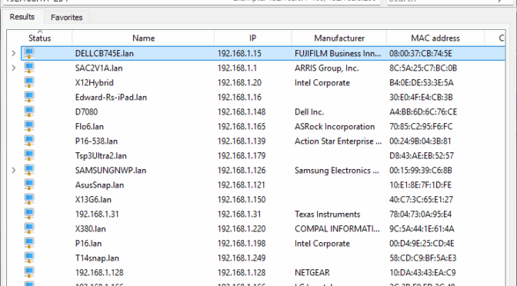This screenshot has height=286, width=517.
Task: Expand the DELLCB745E.lan row
Action: (x=14, y=53)
